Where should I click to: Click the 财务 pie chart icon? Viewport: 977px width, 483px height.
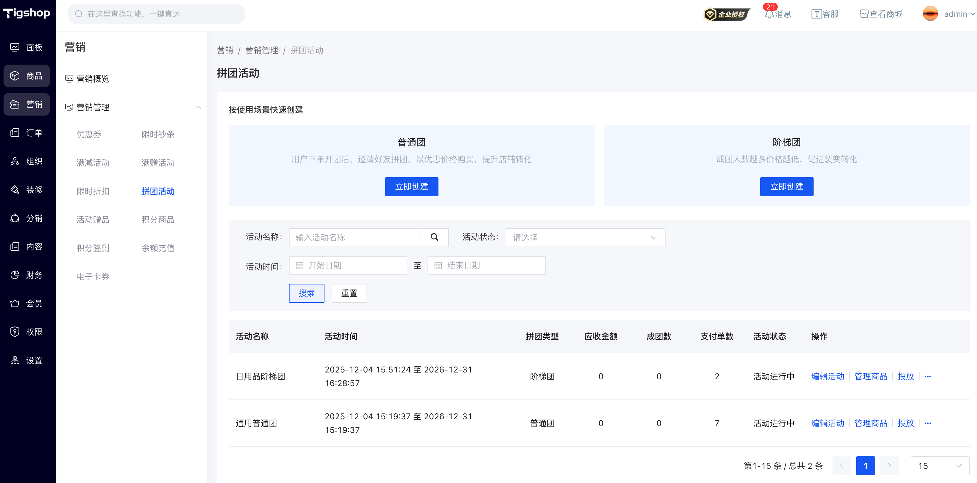pyautogui.click(x=15, y=275)
